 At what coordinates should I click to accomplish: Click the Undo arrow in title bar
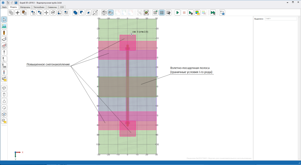coord(8,3)
